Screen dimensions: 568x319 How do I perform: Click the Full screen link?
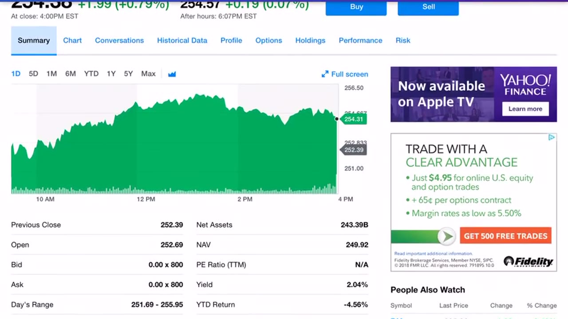pyautogui.click(x=350, y=74)
